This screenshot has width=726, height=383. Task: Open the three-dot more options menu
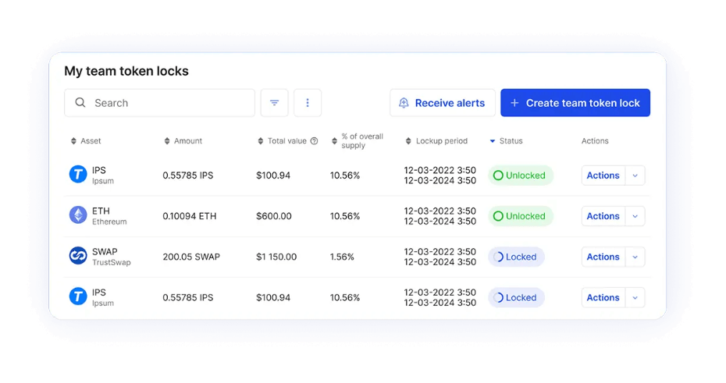[308, 103]
